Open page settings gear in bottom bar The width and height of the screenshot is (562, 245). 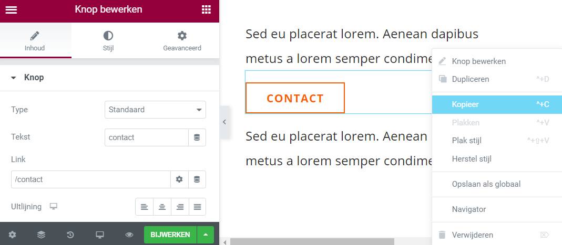12,235
